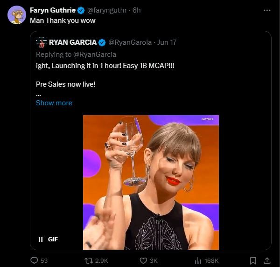This screenshot has height=267, width=280.
Task: Click the @RyanGarcia reply mention
Action: point(95,54)
